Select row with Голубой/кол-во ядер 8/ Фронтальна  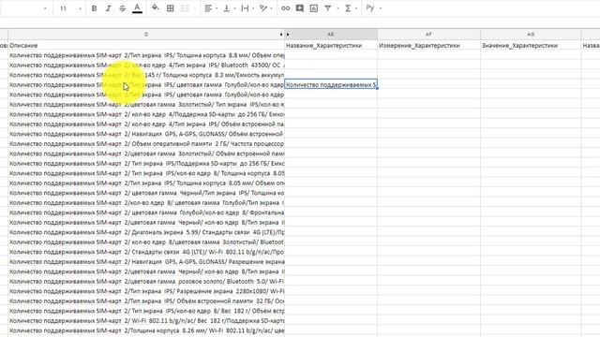tap(146, 212)
